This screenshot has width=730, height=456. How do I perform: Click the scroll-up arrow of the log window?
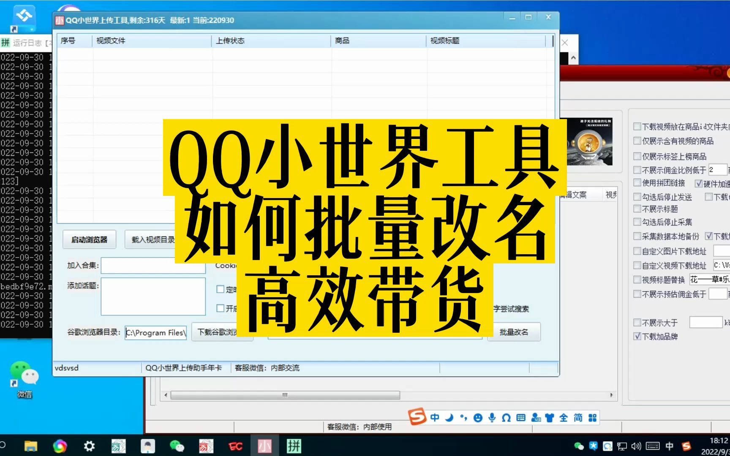(573, 58)
